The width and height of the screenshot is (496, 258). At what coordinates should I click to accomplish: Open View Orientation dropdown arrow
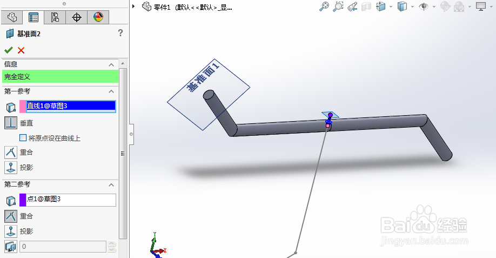pos(391,6)
